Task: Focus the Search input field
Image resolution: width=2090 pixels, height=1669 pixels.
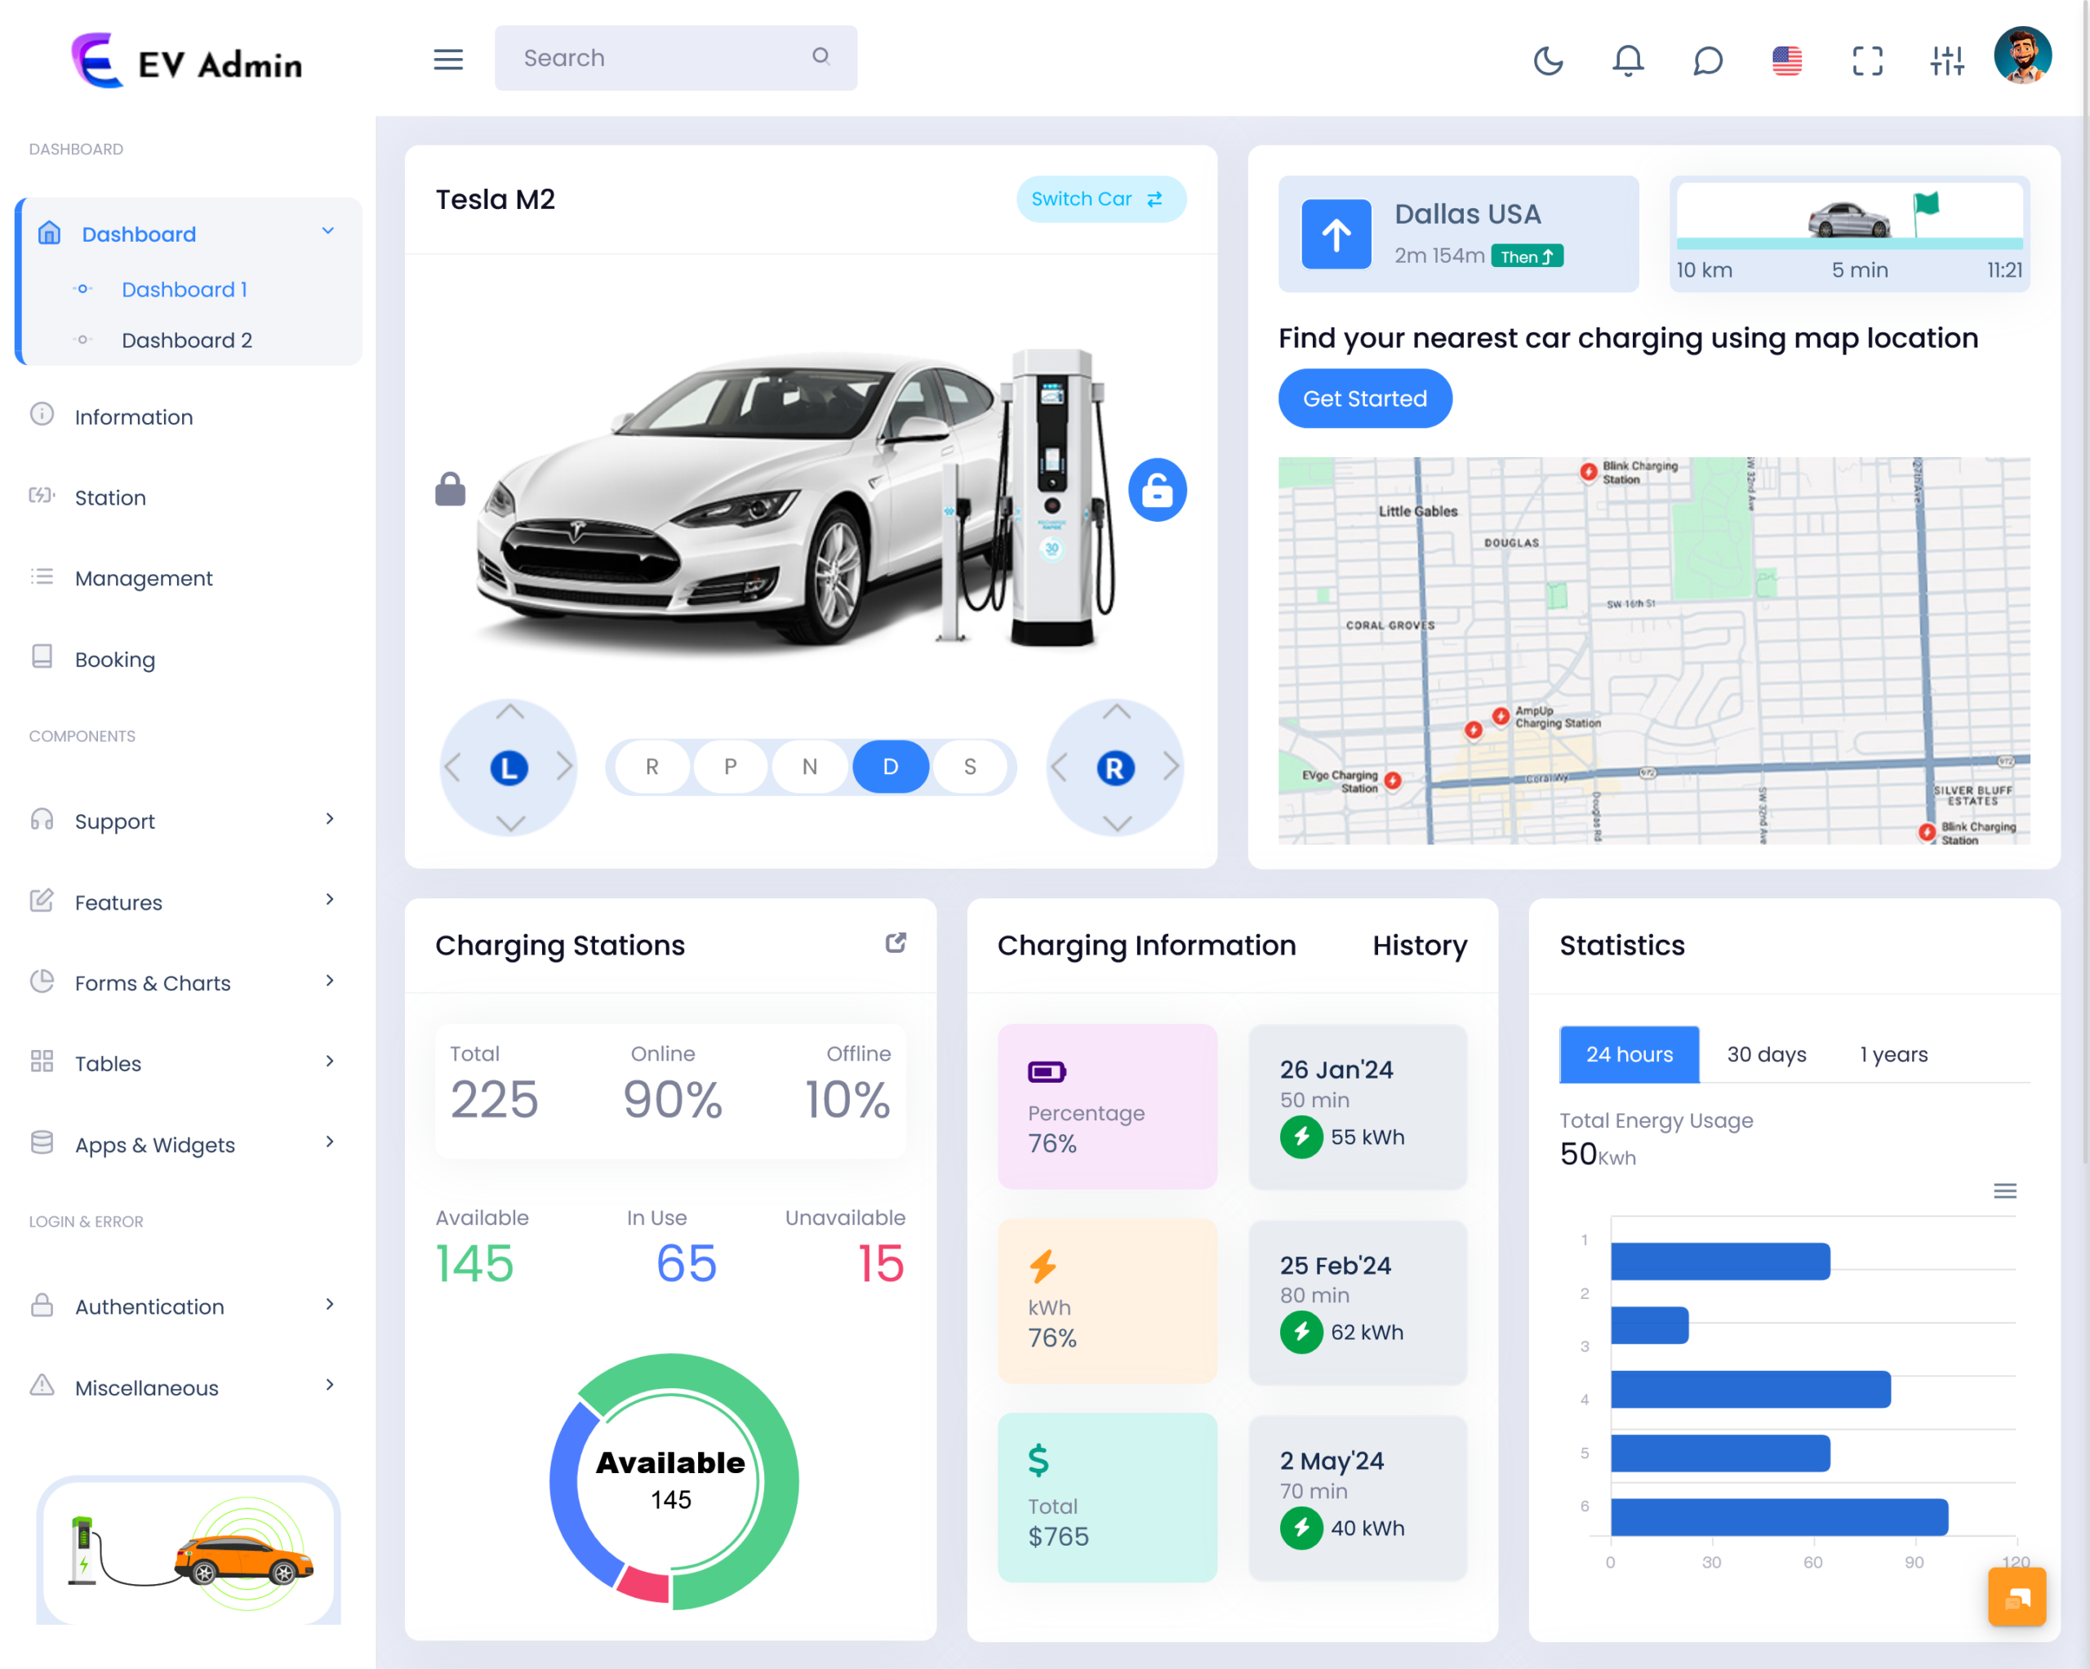Action: [676, 58]
